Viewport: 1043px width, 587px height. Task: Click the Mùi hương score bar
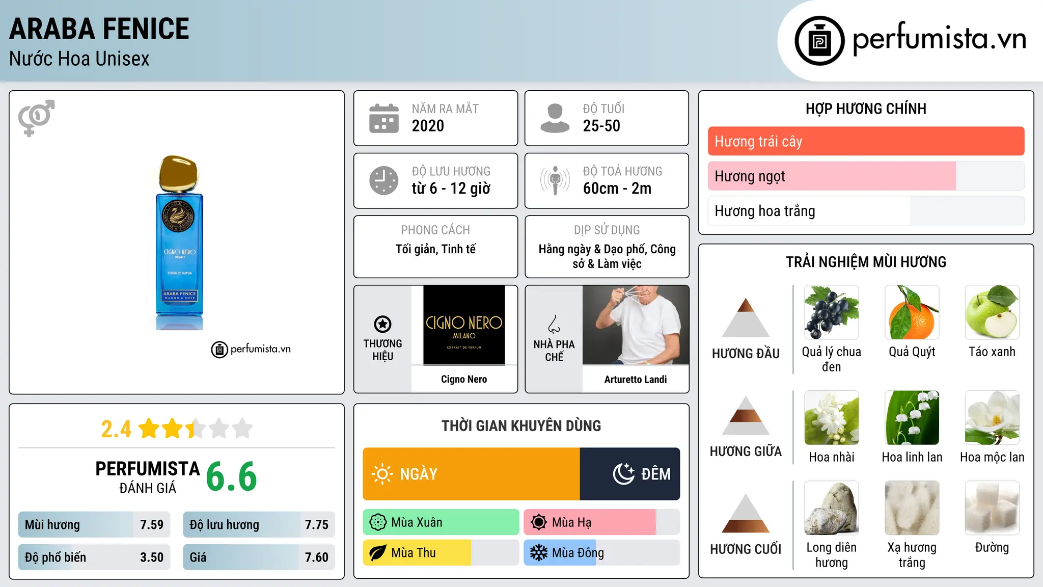tap(94, 524)
